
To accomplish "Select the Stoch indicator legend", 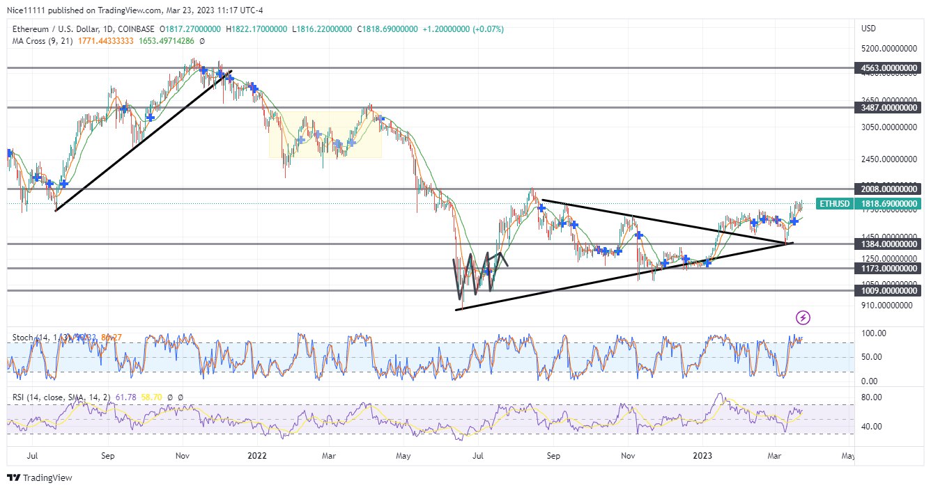I will tap(22, 338).
